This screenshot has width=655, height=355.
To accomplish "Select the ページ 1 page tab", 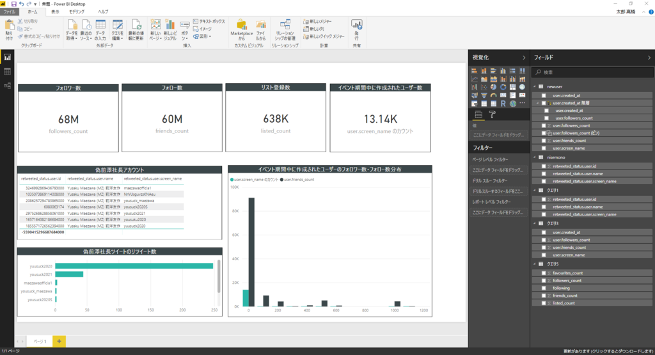I will [x=40, y=341].
